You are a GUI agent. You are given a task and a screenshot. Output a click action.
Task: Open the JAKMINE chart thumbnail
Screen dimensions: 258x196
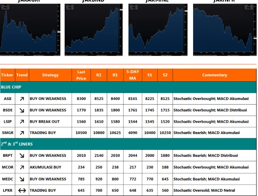tap(158, 30)
